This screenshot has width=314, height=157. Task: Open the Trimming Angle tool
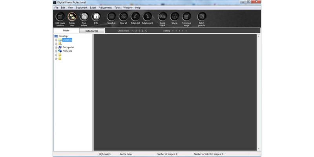pos(186,17)
